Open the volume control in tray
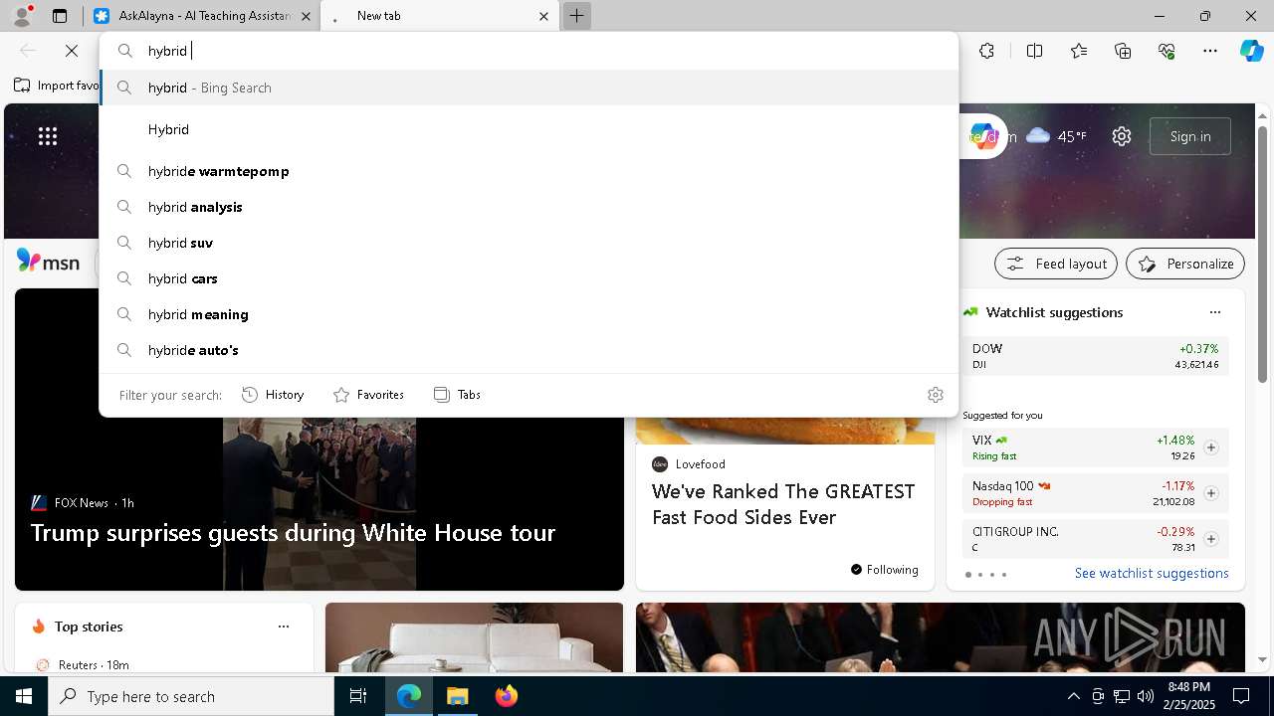 pyautogui.click(x=1145, y=696)
